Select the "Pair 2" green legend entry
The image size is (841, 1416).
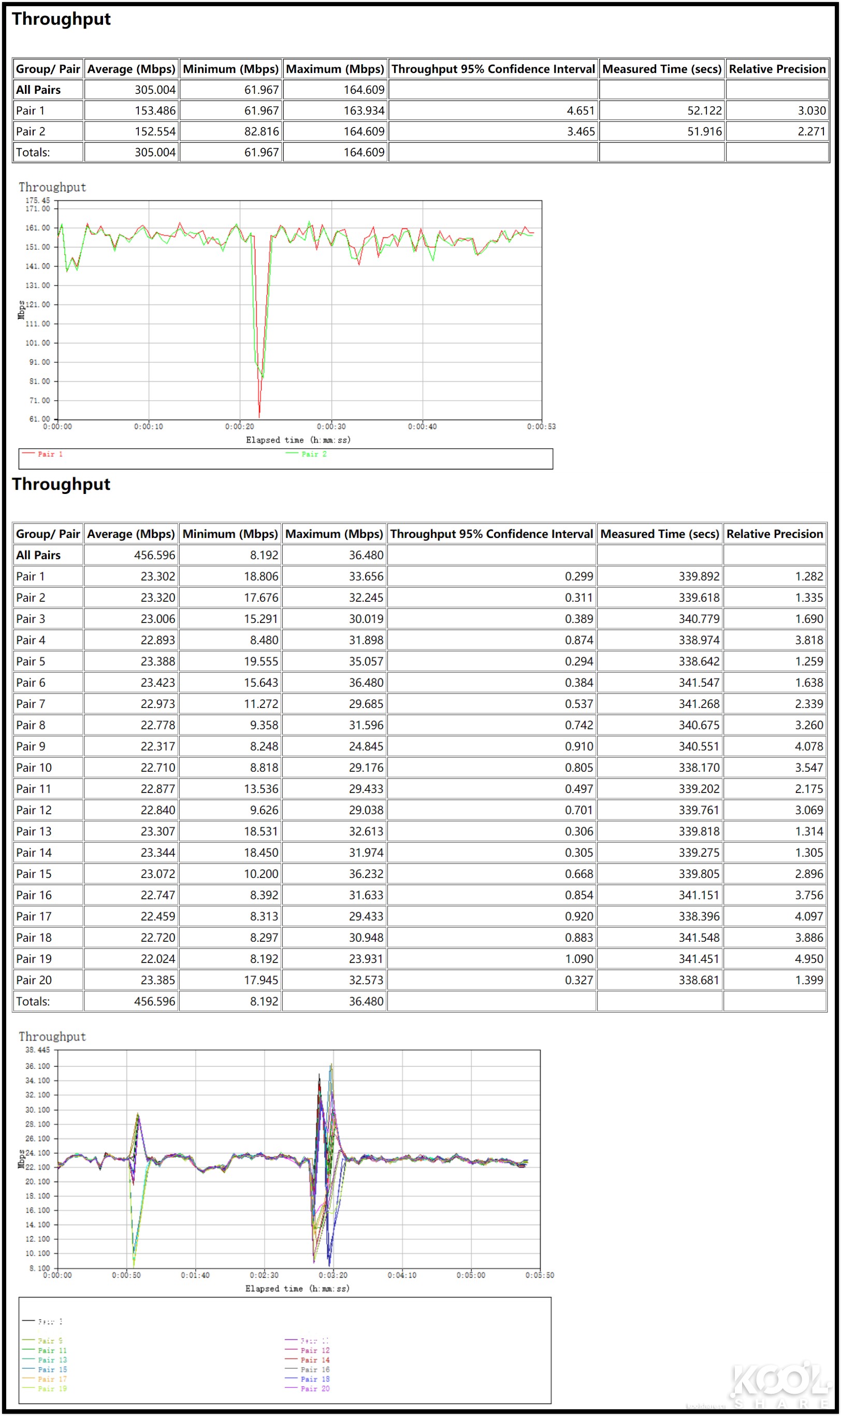point(313,454)
